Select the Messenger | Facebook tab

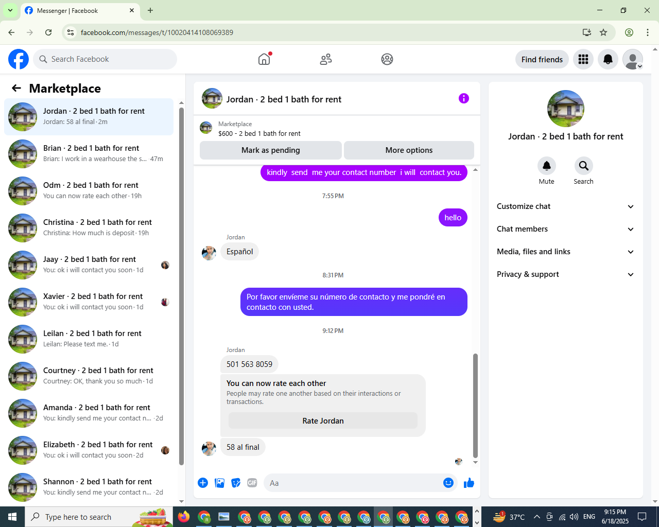click(79, 10)
